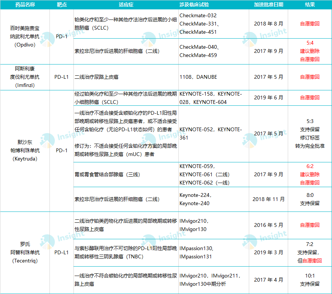Select the IMvigor130中期分析 trials cell
Viewport: 332px width, 294px height.
click(214, 280)
